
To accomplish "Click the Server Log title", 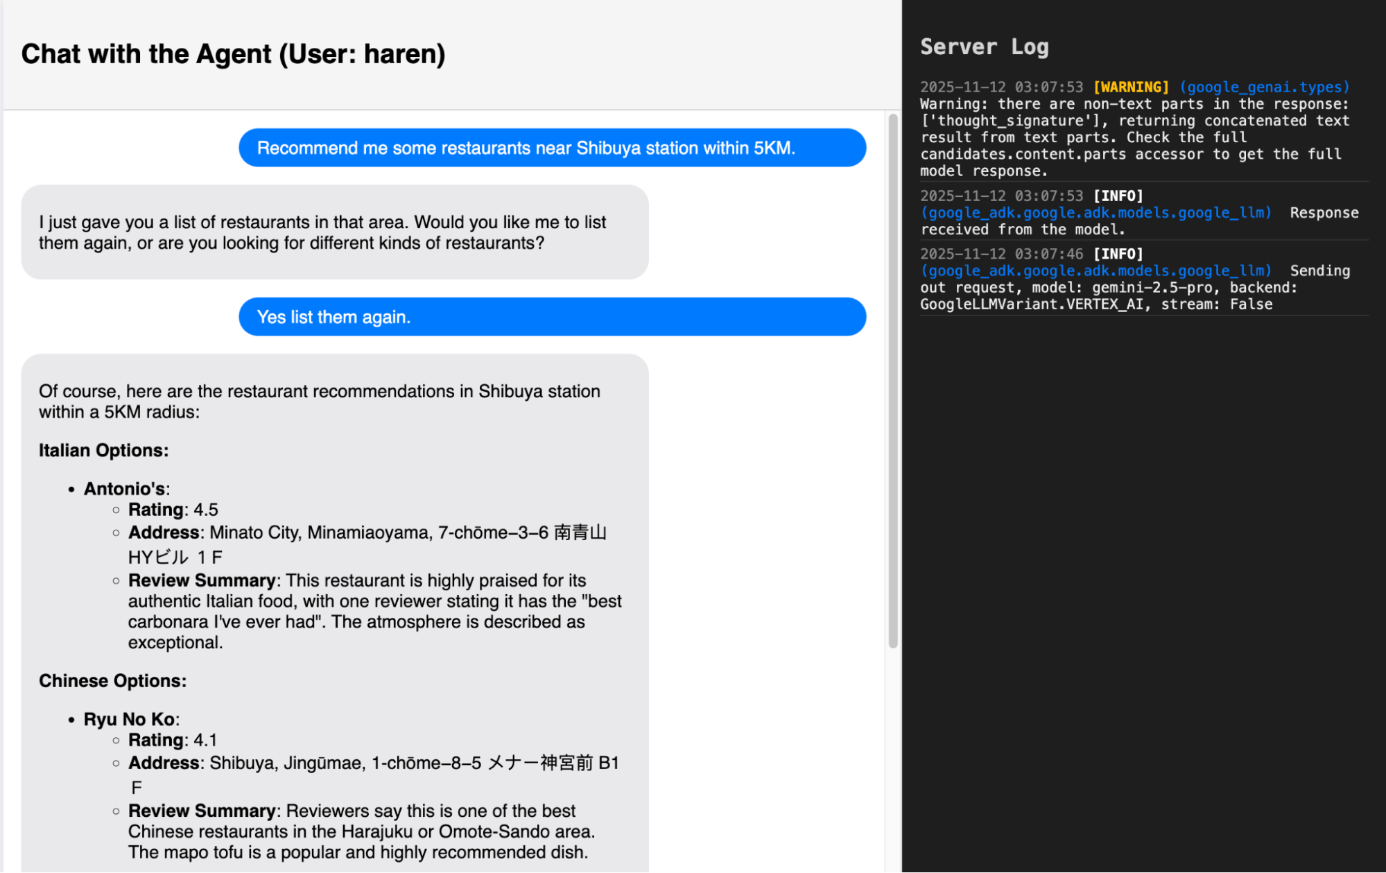I will tap(984, 46).
